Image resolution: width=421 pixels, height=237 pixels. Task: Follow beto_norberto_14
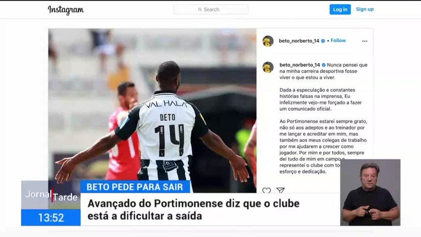coord(338,41)
